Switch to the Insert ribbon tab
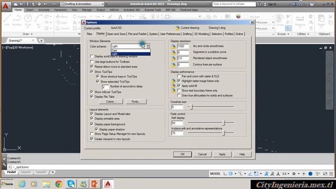 [x=30, y=10]
